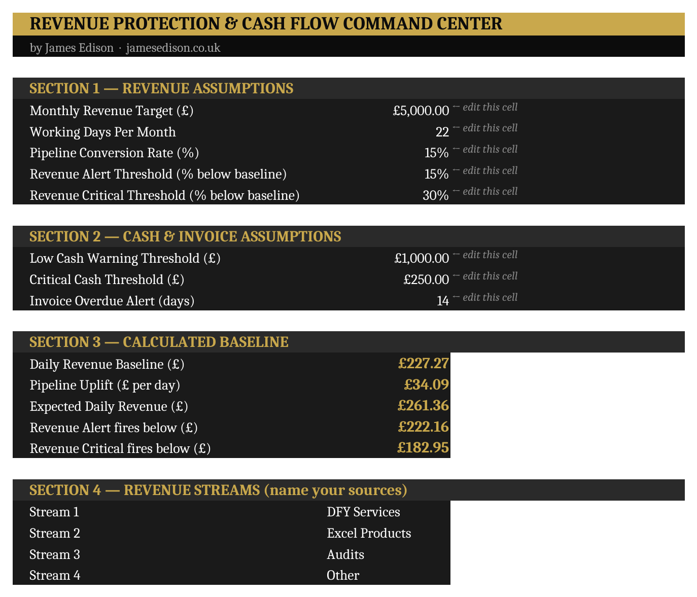Click the Revenue Alert Threshold 15% cell
Viewport: 697px width, 597px height.
coord(436,174)
